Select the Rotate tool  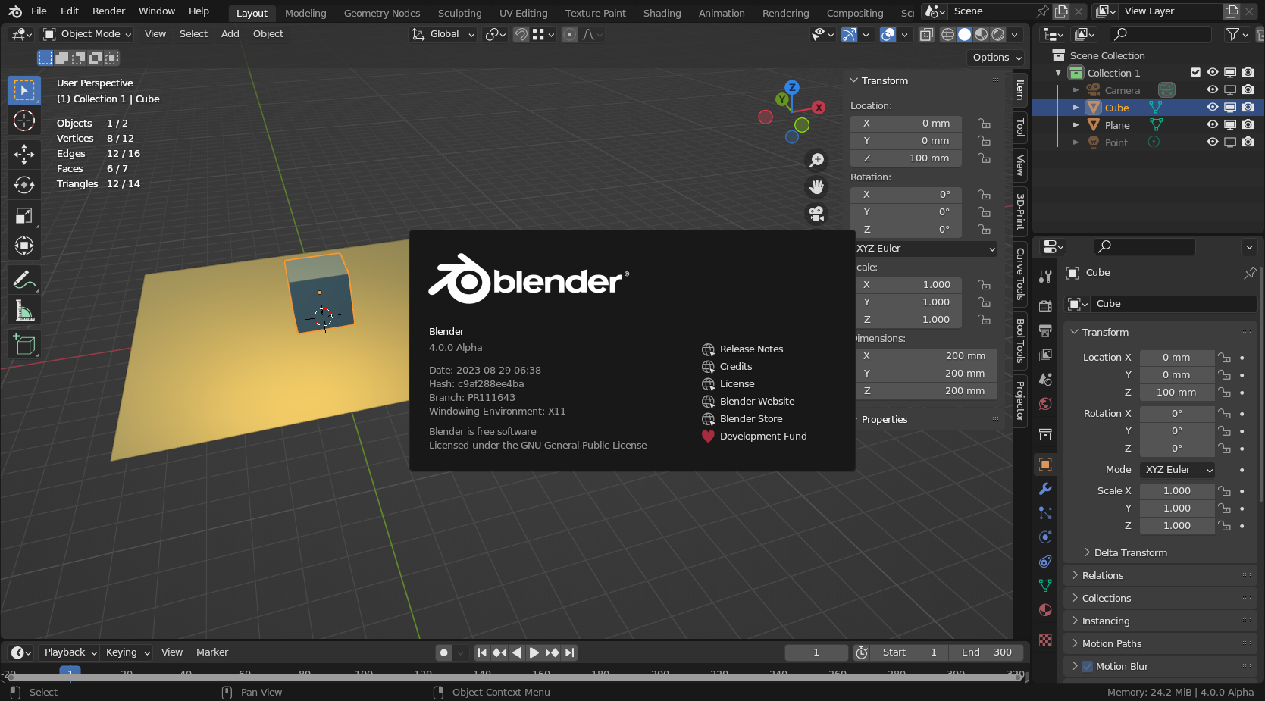[24, 185]
